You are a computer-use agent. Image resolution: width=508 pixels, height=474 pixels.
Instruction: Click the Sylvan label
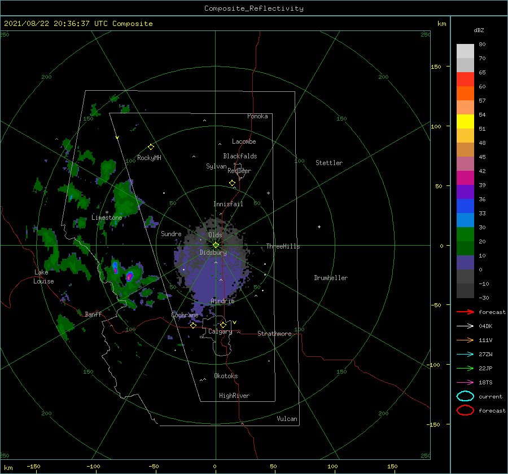(x=216, y=167)
